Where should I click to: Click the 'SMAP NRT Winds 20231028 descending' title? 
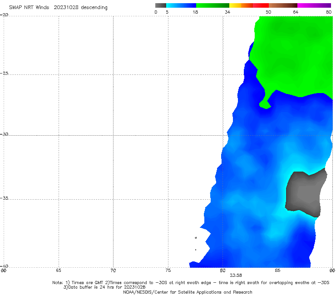click(x=58, y=8)
